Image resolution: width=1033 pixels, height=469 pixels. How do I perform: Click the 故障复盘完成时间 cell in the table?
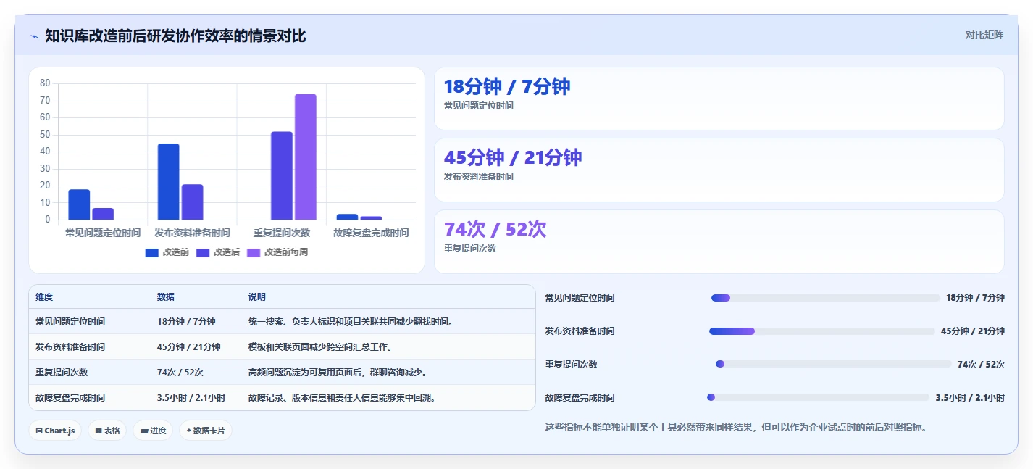[70, 398]
